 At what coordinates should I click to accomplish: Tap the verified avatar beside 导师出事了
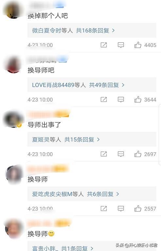tap(13, 119)
